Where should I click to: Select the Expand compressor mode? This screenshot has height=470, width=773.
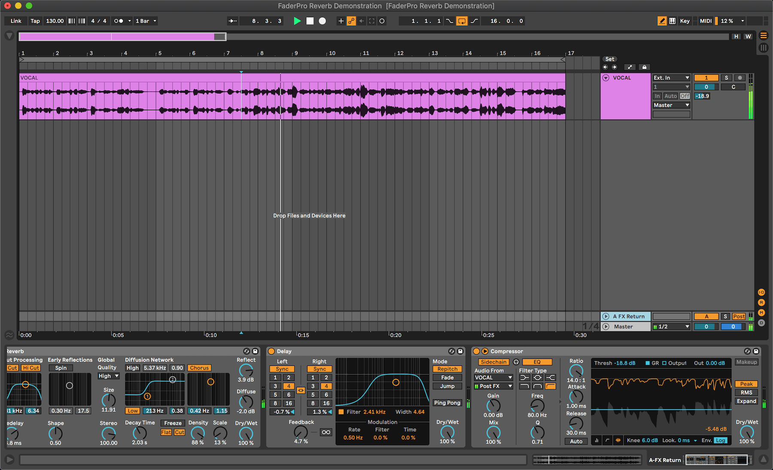coord(746,401)
